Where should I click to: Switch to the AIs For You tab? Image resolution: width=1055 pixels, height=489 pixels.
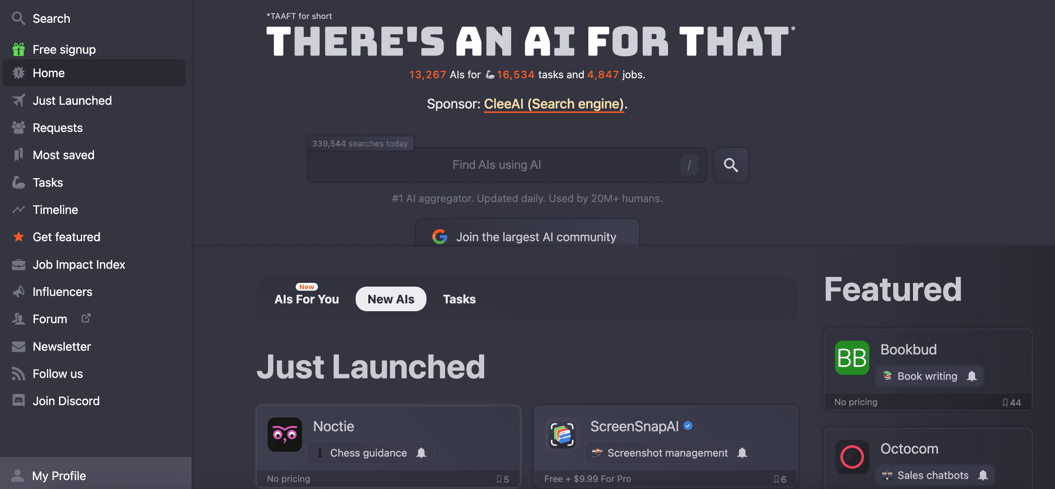coord(306,299)
